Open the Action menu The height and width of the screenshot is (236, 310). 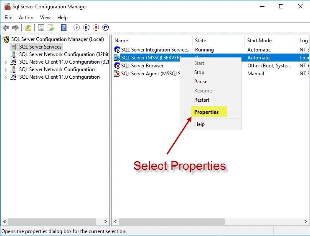26,18
